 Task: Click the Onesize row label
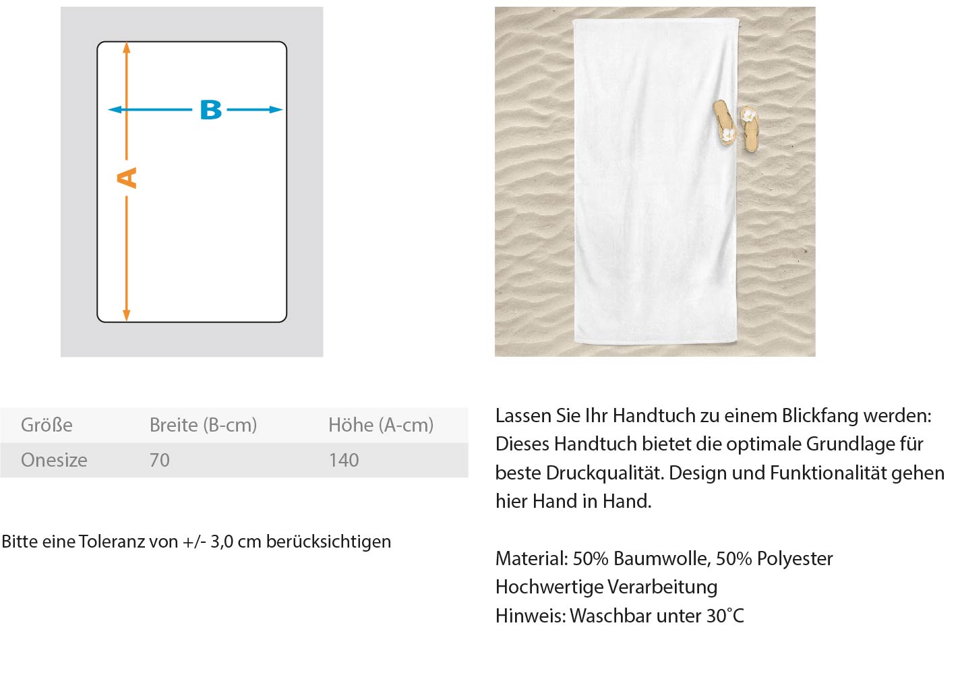(54, 460)
